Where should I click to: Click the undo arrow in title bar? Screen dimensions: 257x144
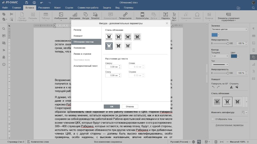(x=41, y=2)
